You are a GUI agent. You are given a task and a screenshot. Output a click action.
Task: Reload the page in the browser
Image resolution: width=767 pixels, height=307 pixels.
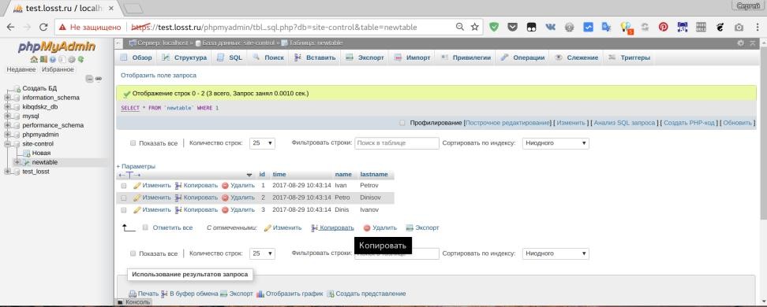tap(43, 28)
